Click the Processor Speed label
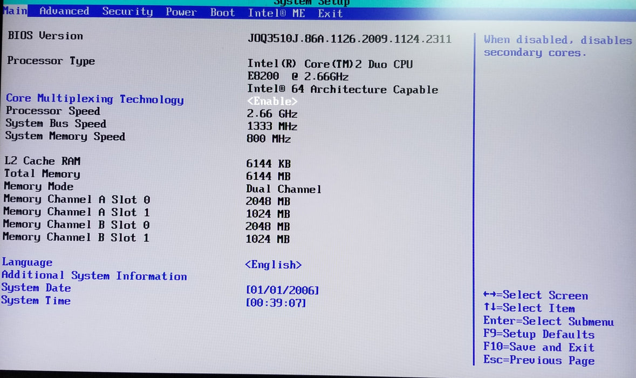 point(53,111)
